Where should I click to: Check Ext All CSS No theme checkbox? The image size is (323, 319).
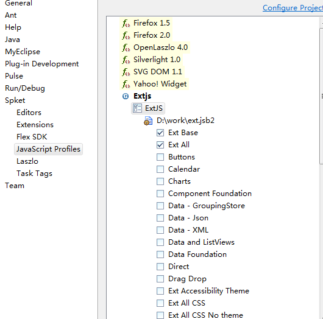pyautogui.click(x=160, y=315)
